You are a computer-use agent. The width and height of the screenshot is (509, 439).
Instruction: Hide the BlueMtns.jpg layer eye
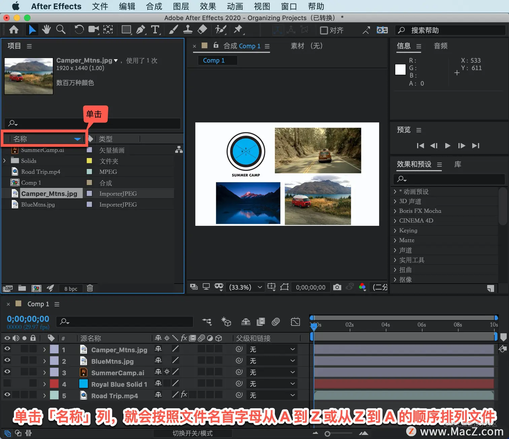(7, 360)
